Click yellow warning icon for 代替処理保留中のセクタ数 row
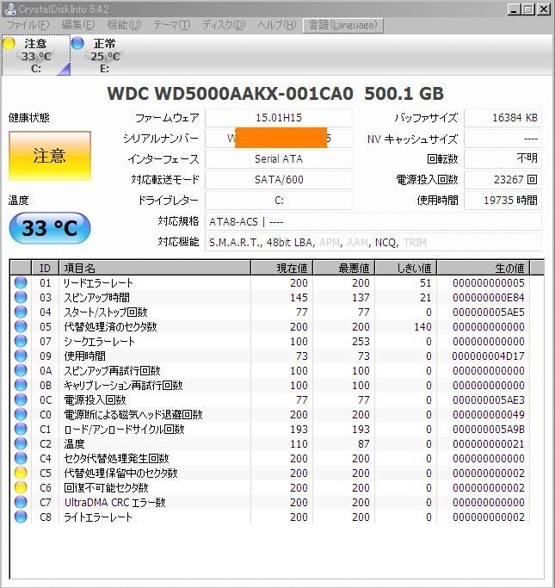Screen dimensions: 555x588 [x=21, y=473]
